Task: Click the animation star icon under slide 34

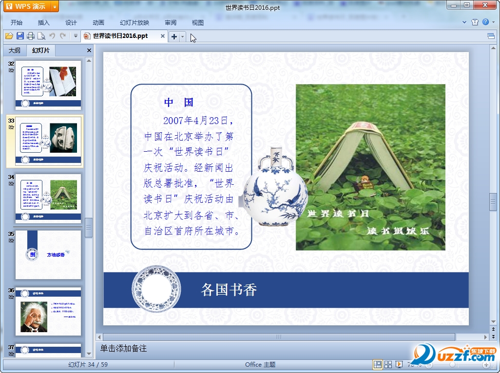Action: coord(11,184)
